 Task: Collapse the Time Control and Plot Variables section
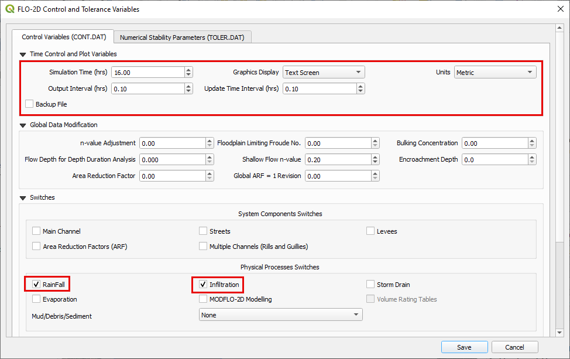23,54
